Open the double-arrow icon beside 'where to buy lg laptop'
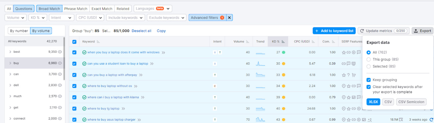 click(124, 109)
